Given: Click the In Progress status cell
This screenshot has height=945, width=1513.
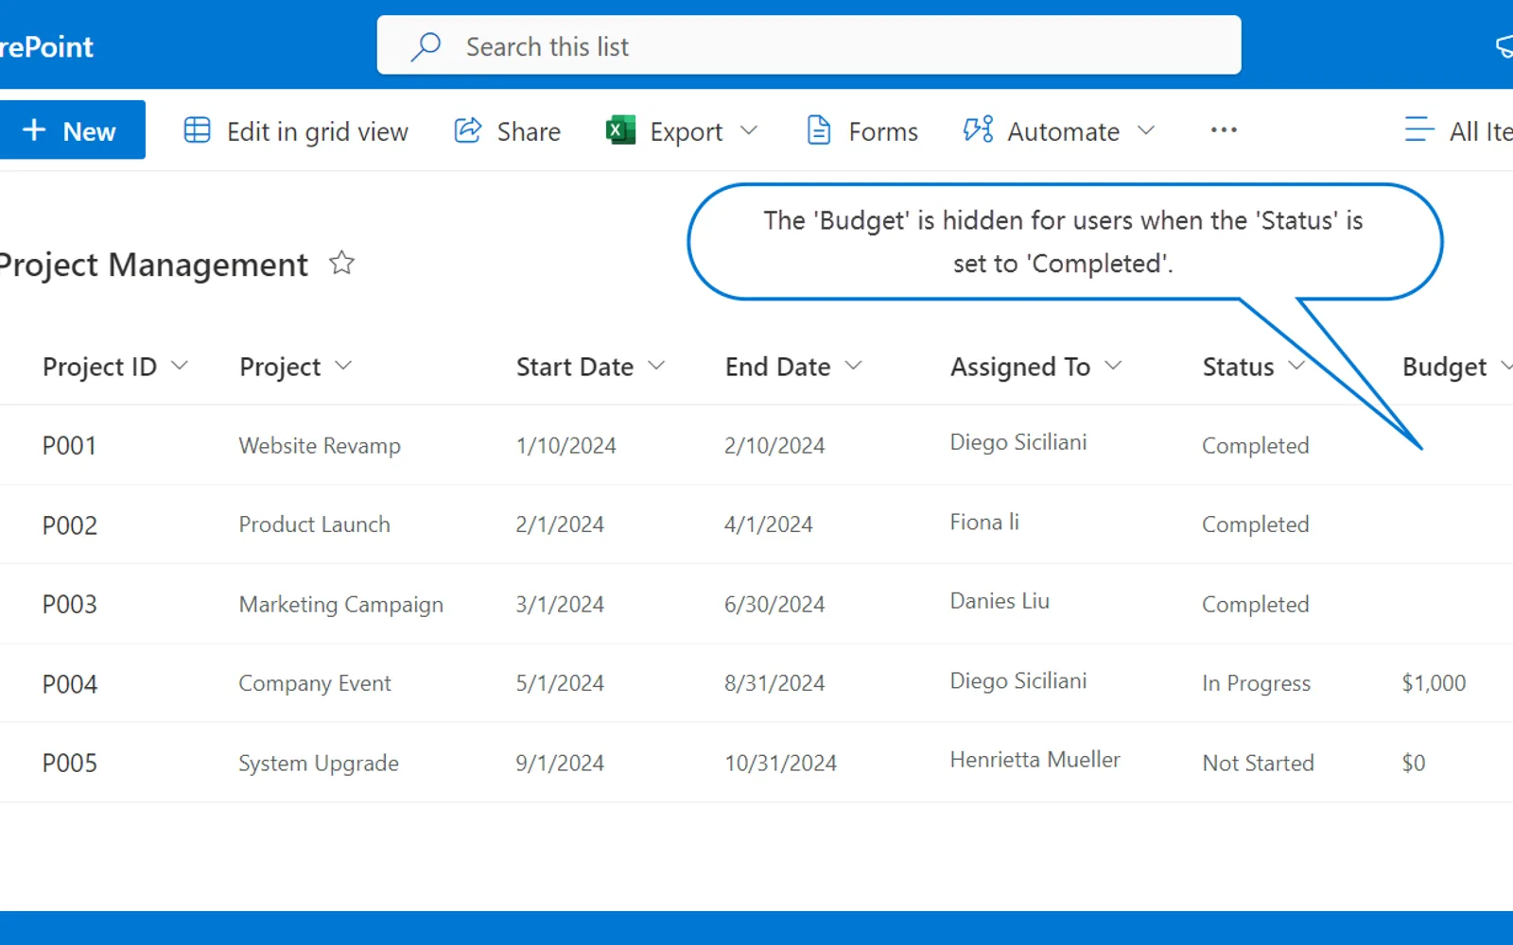Looking at the screenshot, I should (1256, 684).
